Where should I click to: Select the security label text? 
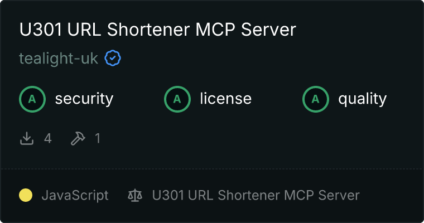pyautogui.click(x=84, y=99)
